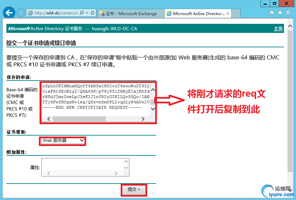Refresh the page with reload icon

tap(93, 13)
